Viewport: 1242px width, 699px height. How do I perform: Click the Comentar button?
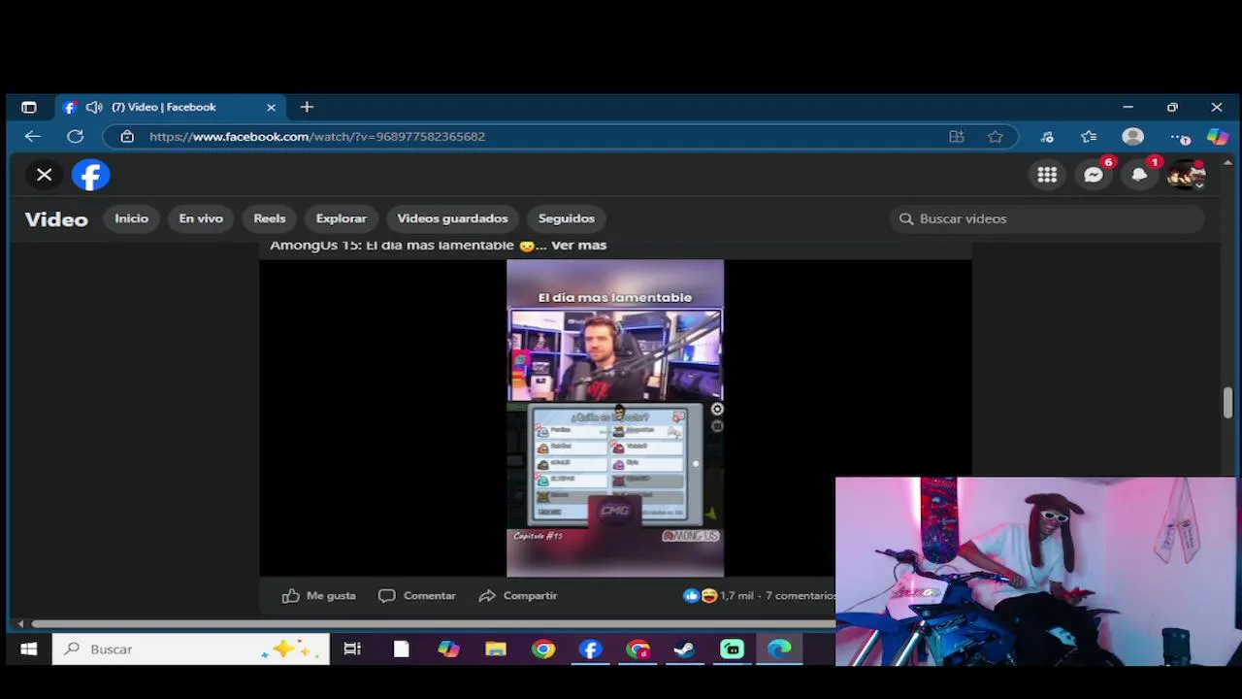(x=417, y=595)
